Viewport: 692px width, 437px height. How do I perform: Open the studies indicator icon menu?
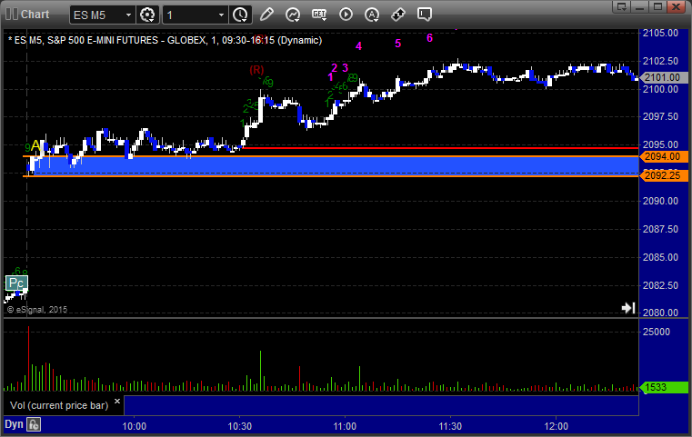click(x=293, y=15)
